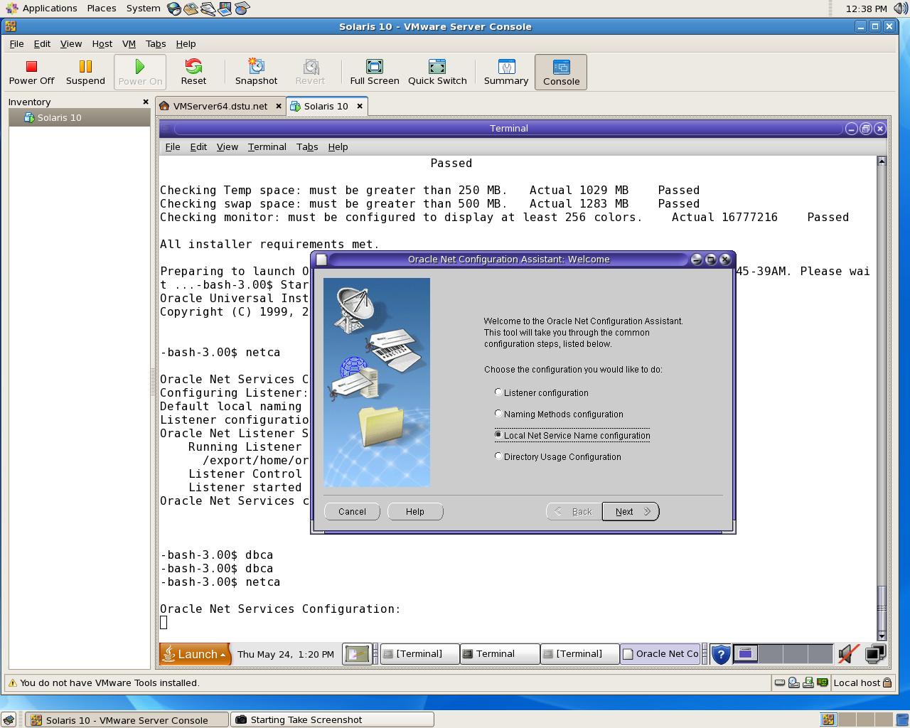Open the Summary view

click(506, 72)
